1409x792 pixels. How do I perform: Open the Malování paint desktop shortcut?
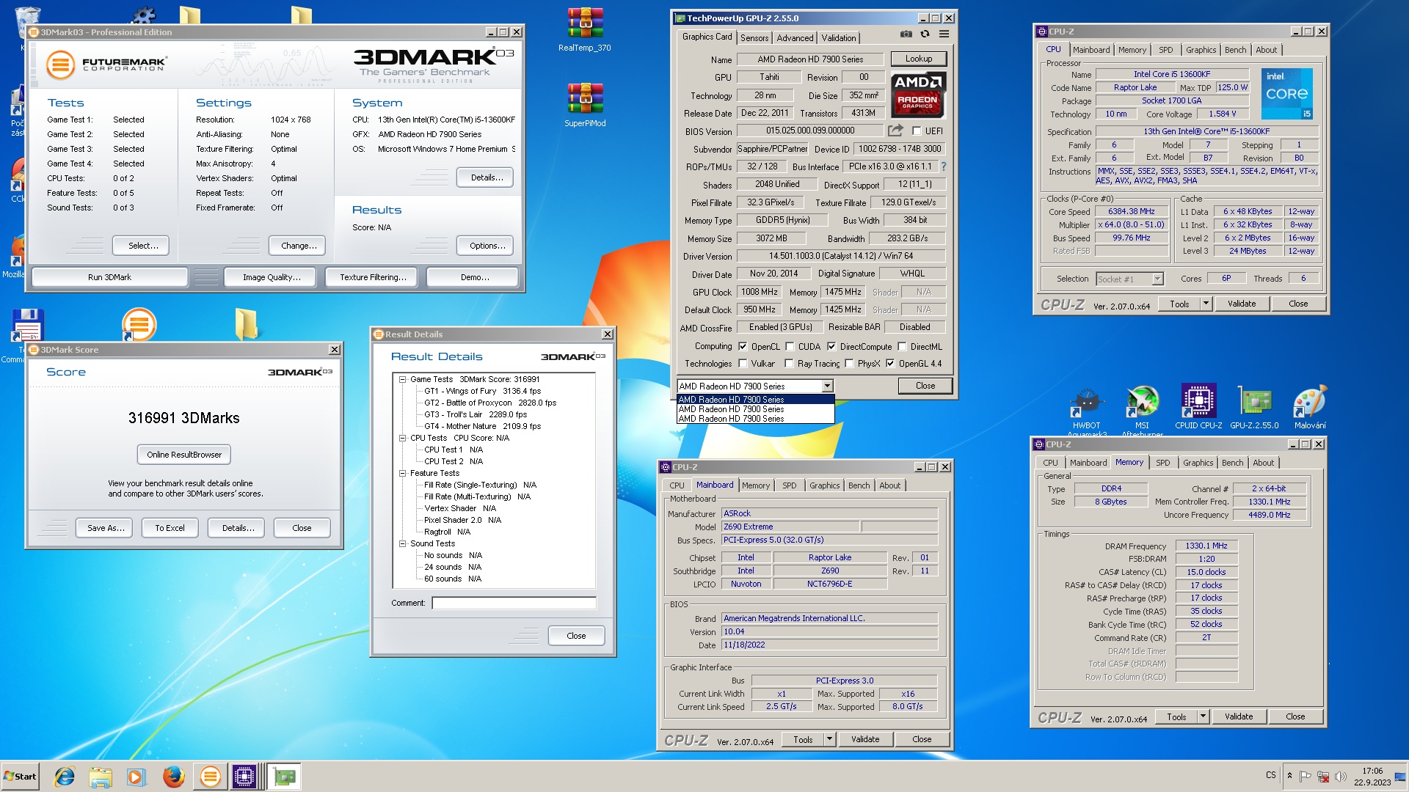(x=1310, y=406)
